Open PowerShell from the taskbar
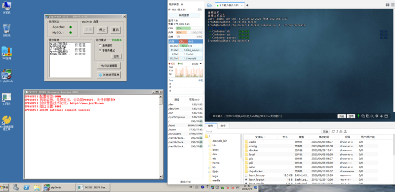This screenshot has height=192, width=395. point(27,188)
